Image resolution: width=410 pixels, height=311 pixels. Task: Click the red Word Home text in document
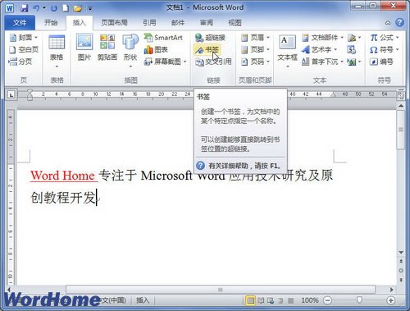pos(62,176)
